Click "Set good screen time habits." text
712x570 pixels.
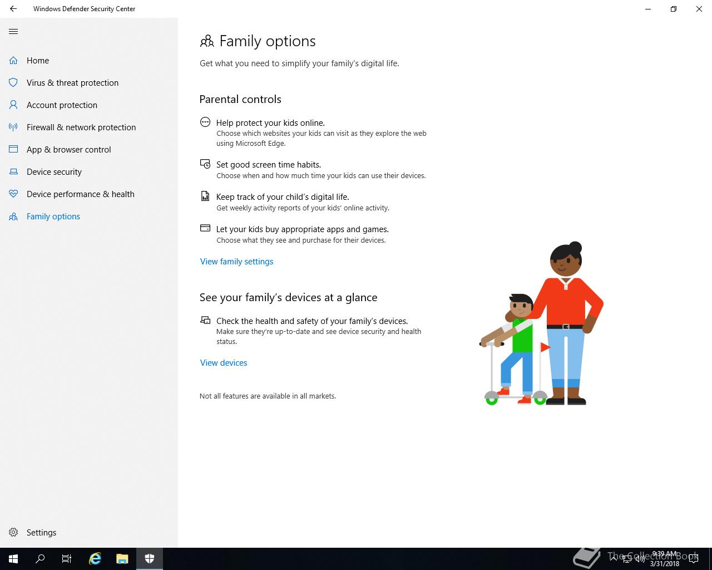pyautogui.click(x=269, y=164)
